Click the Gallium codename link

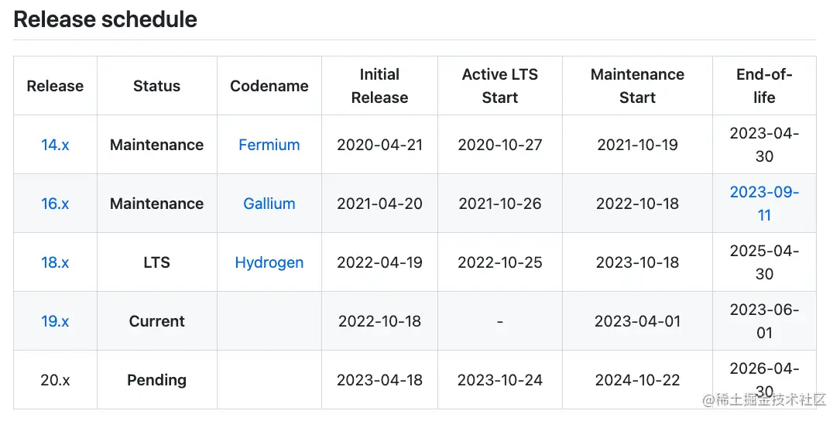[269, 204]
